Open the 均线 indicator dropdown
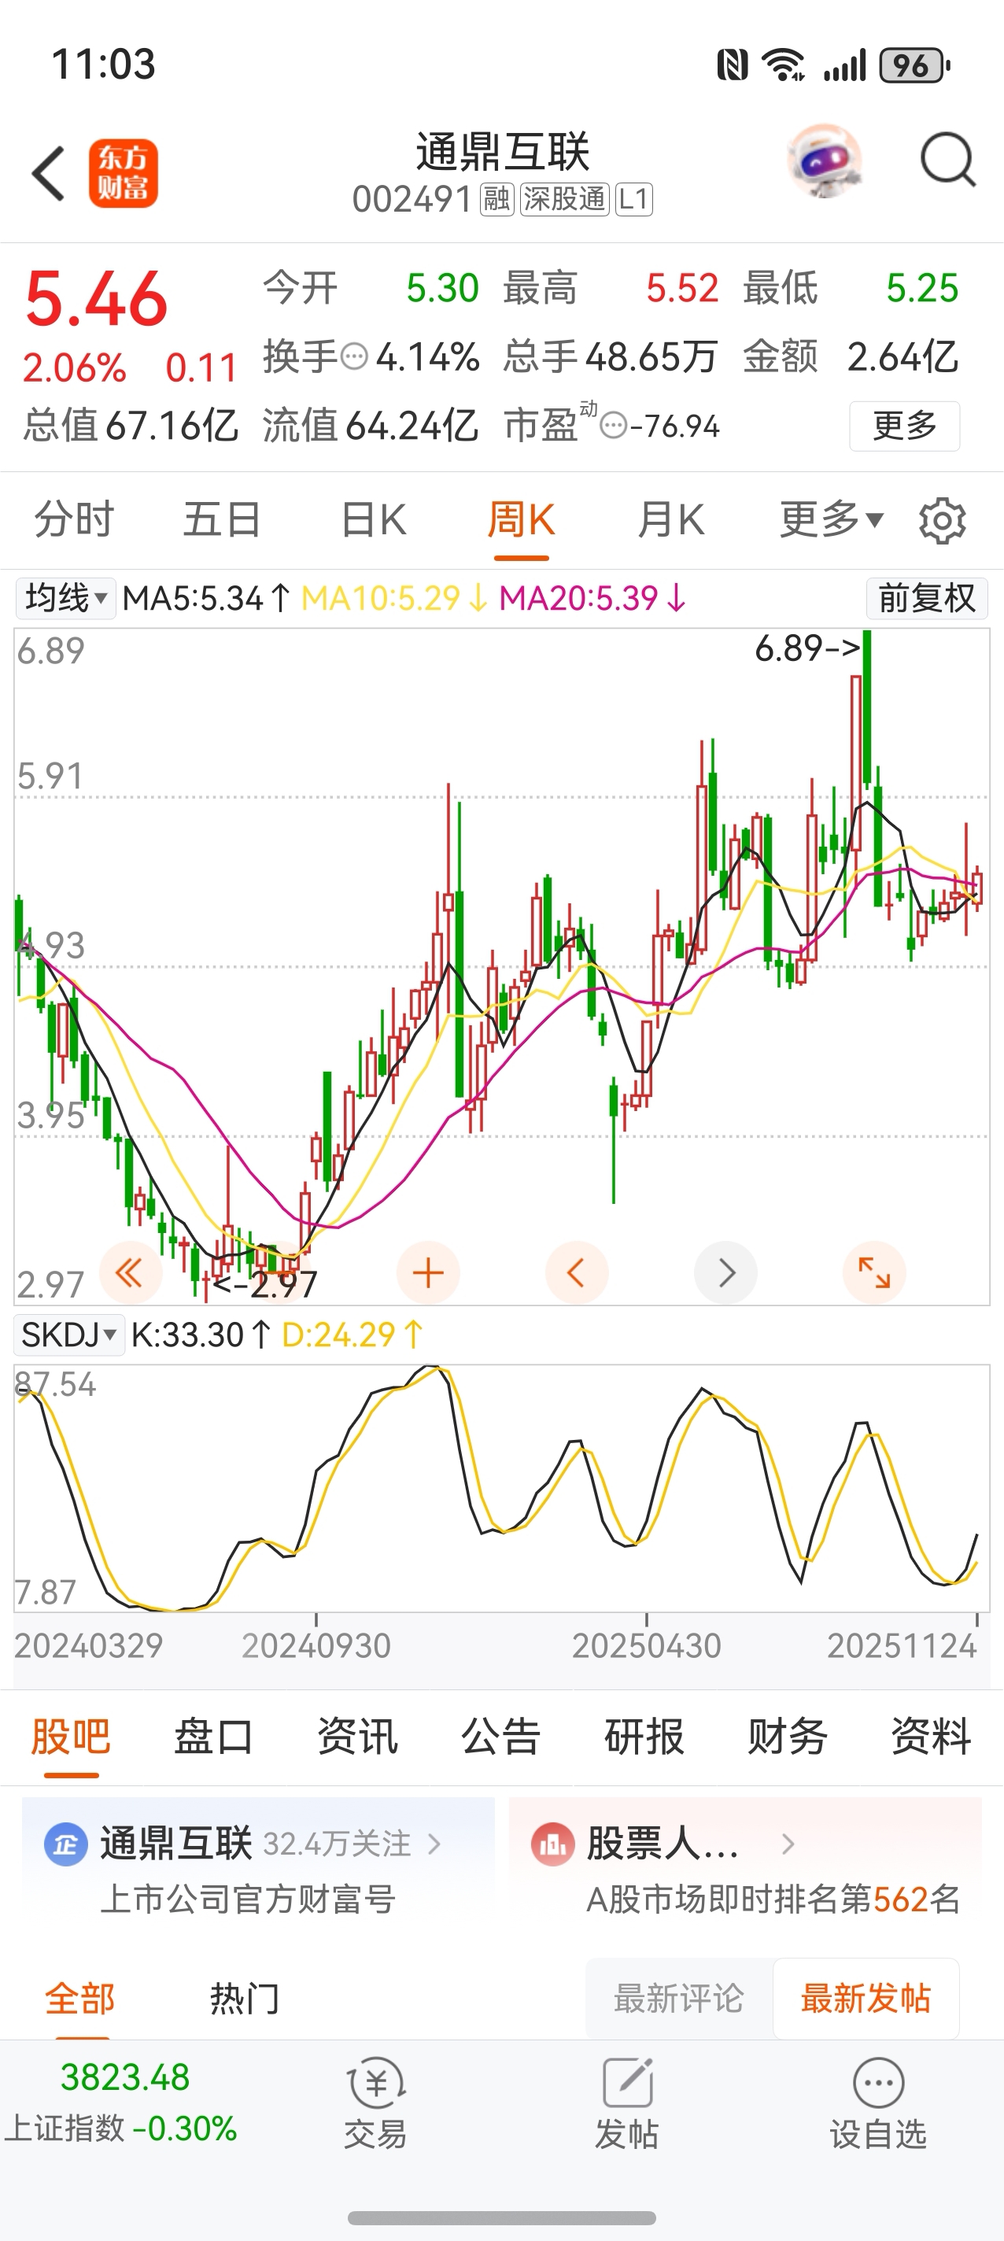 (65, 599)
